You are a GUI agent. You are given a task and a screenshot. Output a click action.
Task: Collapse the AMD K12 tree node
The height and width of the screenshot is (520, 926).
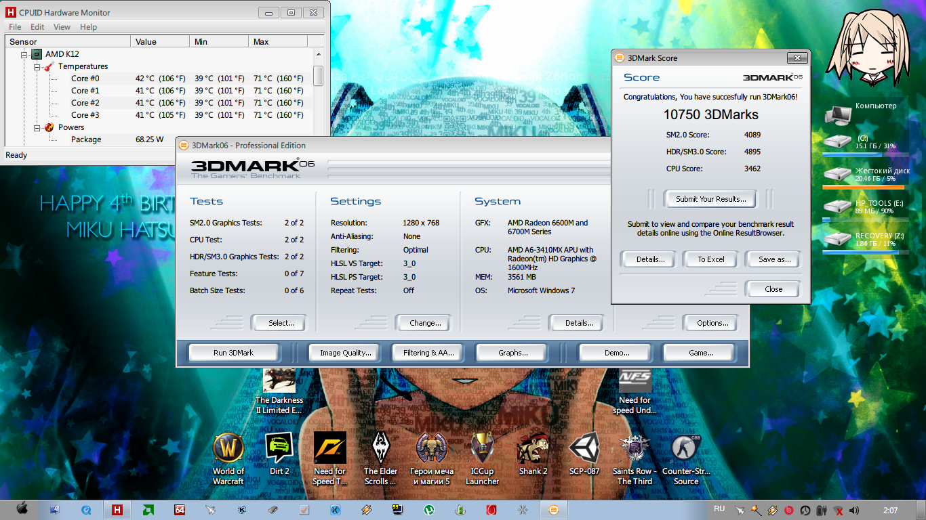(24, 54)
